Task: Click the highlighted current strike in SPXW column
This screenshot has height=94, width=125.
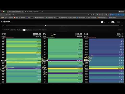Action: (x=4, y=61)
